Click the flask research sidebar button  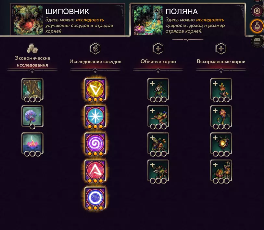[257, 26]
